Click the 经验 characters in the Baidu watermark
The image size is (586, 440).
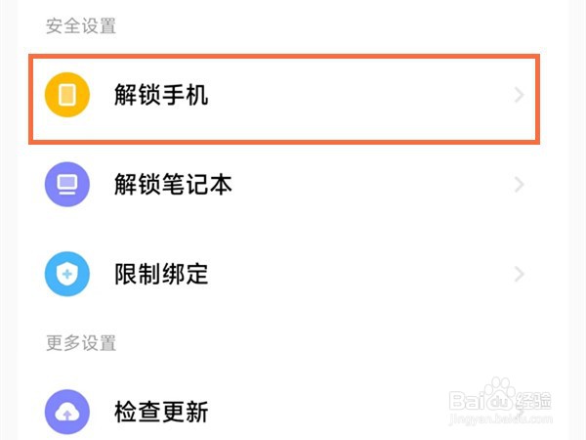click(533, 401)
